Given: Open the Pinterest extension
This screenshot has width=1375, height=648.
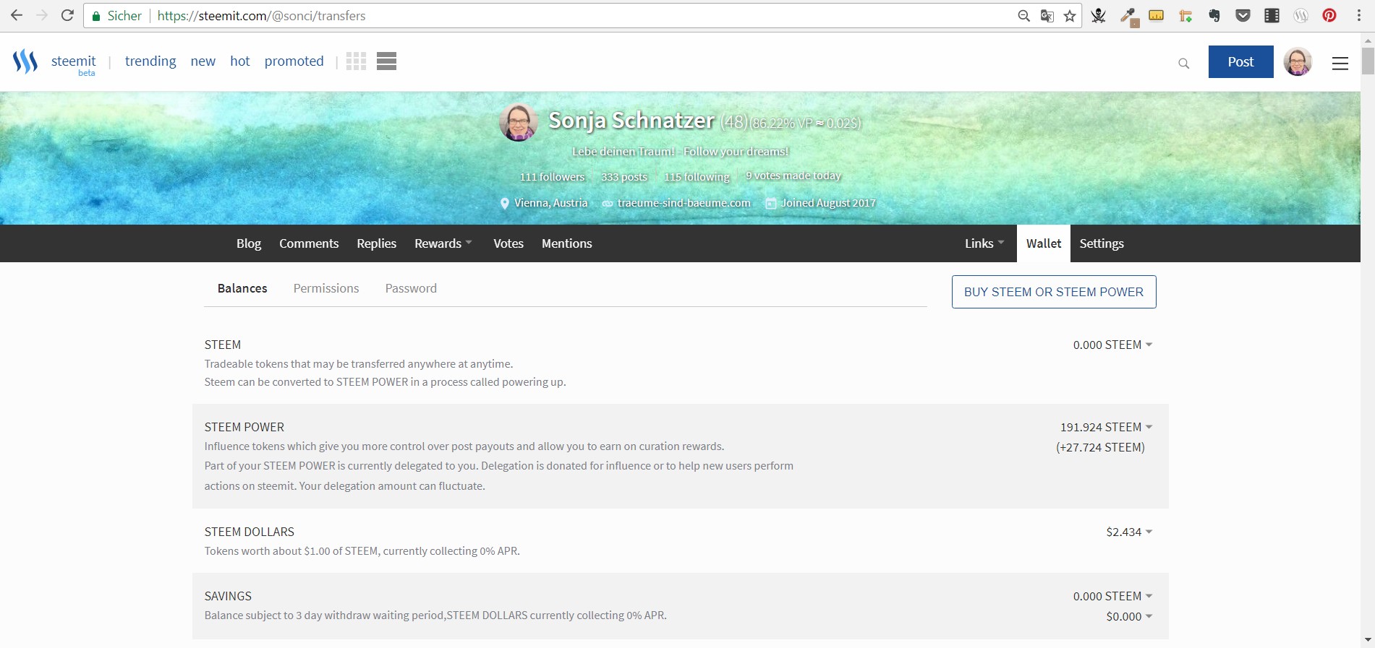Looking at the screenshot, I should pyautogui.click(x=1329, y=16).
